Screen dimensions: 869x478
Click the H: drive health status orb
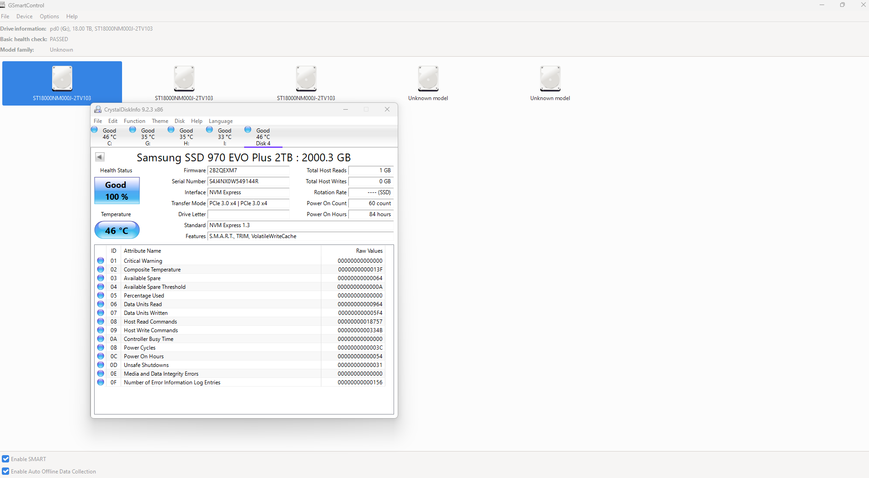[x=171, y=130]
